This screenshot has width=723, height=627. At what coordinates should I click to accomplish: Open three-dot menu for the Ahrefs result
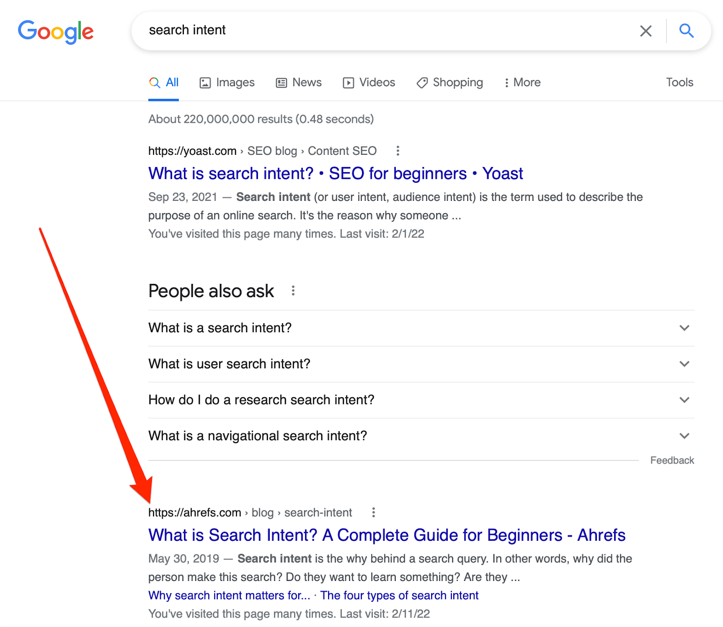tap(373, 512)
